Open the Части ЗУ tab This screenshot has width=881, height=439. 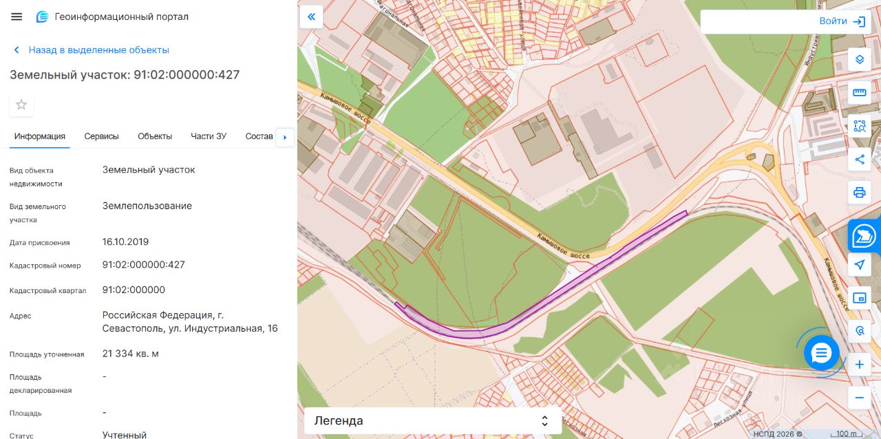coord(209,136)
